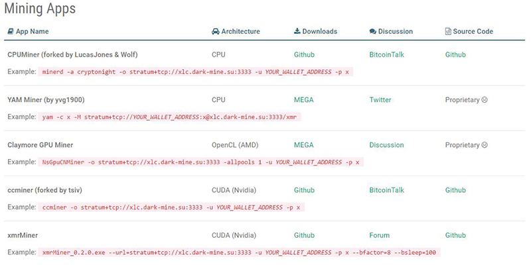
Task: Click Example label under ccminer
Action: coord(22,207)
